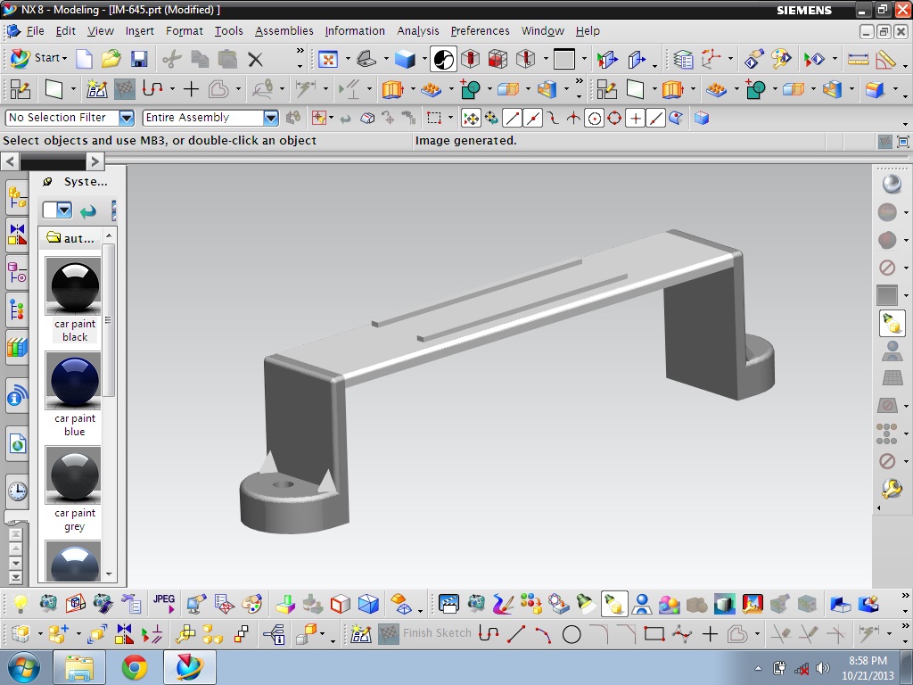913x685 pixels.
Task: Select the Rectangle sketch tool
Action: 654,634
